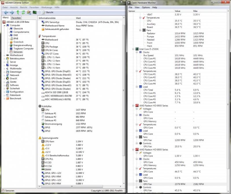Select DMI in the AIDA64 tree
Viewport: 231px width, 194px height.
(16, 35)
